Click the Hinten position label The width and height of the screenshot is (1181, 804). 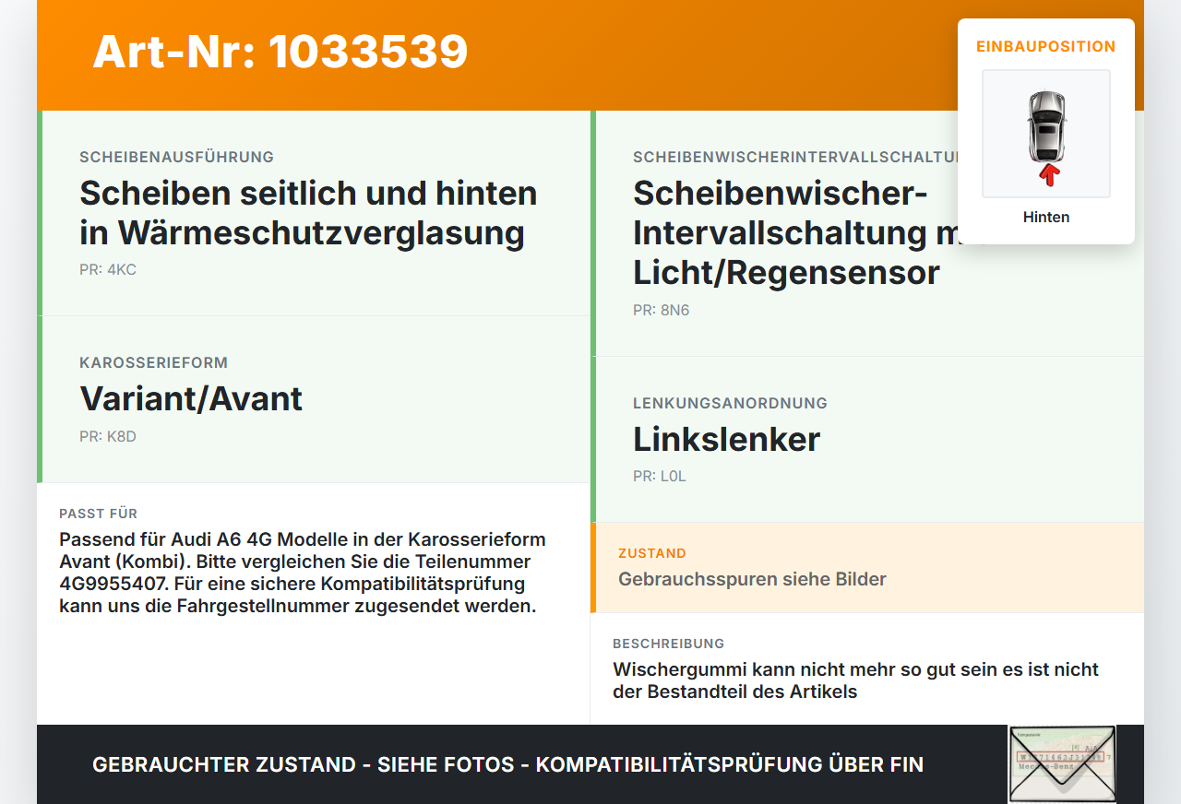point(1046,218)
